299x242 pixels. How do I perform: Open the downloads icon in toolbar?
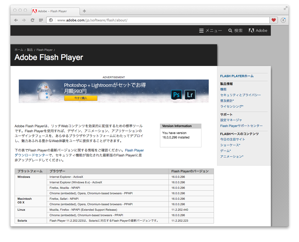point(283,20)
